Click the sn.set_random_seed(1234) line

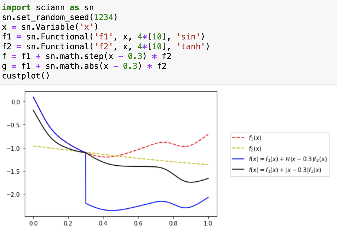click(60, 17)
